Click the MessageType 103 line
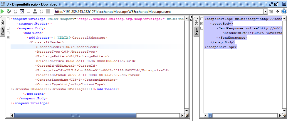 [66, 52]
